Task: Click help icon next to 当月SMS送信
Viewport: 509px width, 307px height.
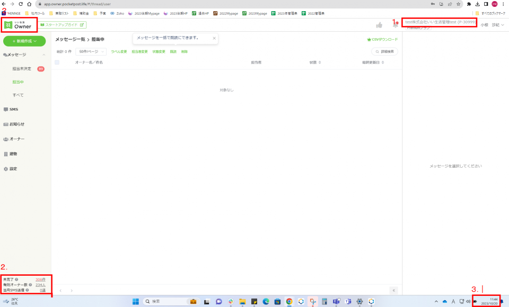Action: pyautogui.click(x=27, y=290)
